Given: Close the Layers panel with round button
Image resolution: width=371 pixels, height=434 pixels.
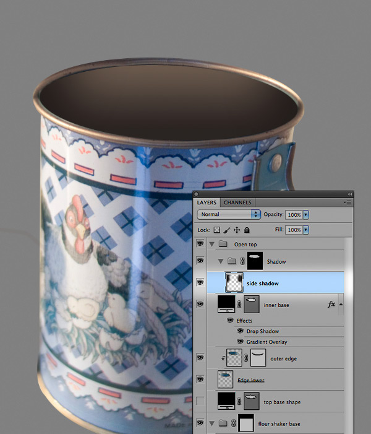Looking at the screenshot, I should coord(196,194).
